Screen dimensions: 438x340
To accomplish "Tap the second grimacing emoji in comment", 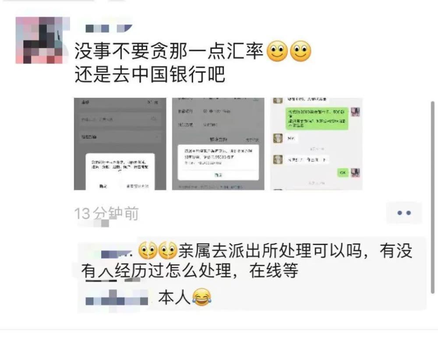I will pos(168,250).
